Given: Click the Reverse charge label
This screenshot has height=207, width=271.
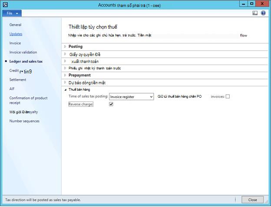Looking at the screenshot, I should 81,104.
